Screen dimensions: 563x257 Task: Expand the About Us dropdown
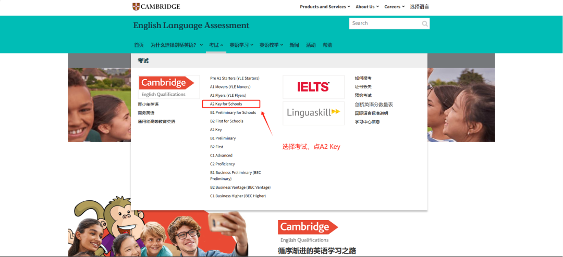tap(367, 7)
